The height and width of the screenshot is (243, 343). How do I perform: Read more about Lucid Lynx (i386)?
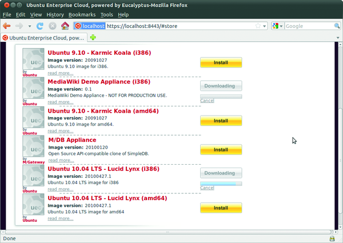coord(61,189)
